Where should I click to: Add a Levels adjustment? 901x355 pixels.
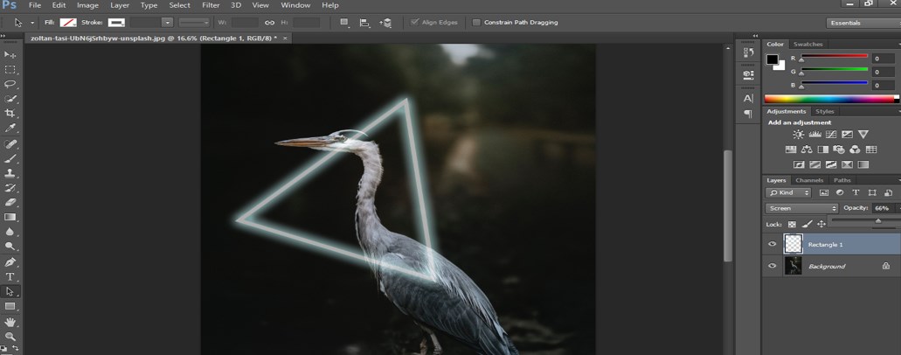click(x=814, y=134)
